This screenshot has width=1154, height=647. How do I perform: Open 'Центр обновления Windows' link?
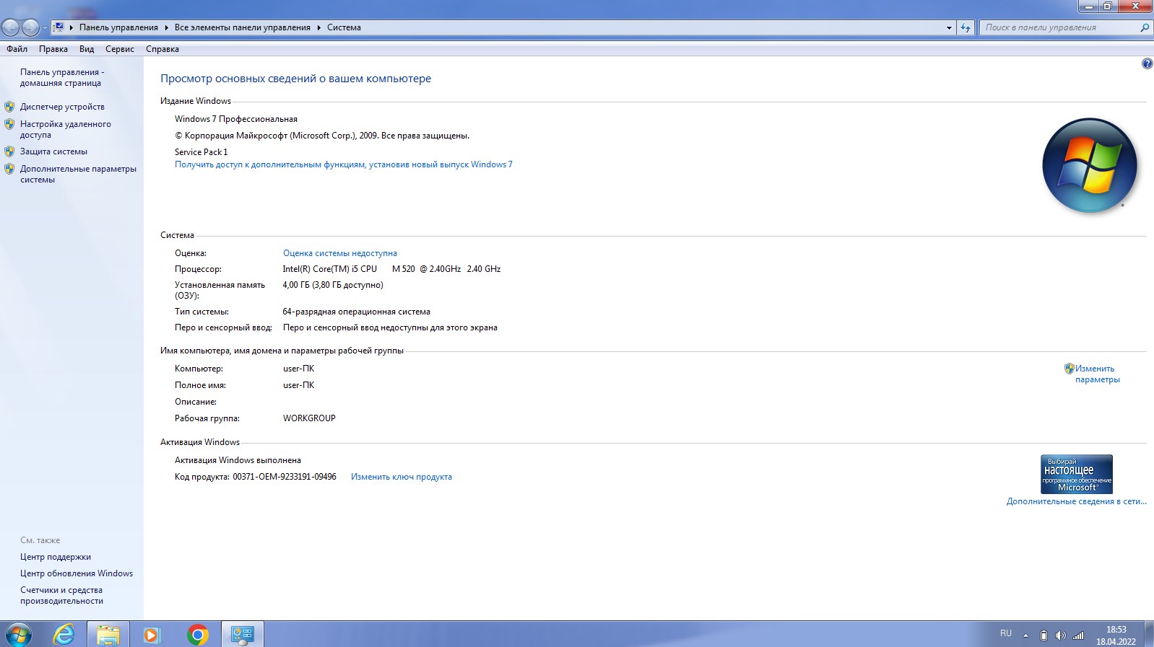[77, 573]
